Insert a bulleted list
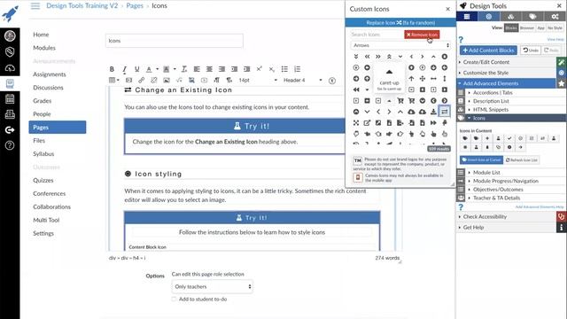Image resolution: width=567 pixels, height=319 pixels. click(284, 69)
